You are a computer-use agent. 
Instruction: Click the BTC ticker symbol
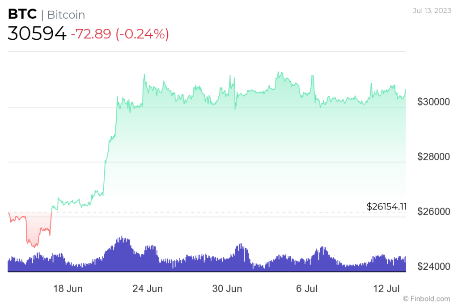pyautogui.click(x=22, y=14)
